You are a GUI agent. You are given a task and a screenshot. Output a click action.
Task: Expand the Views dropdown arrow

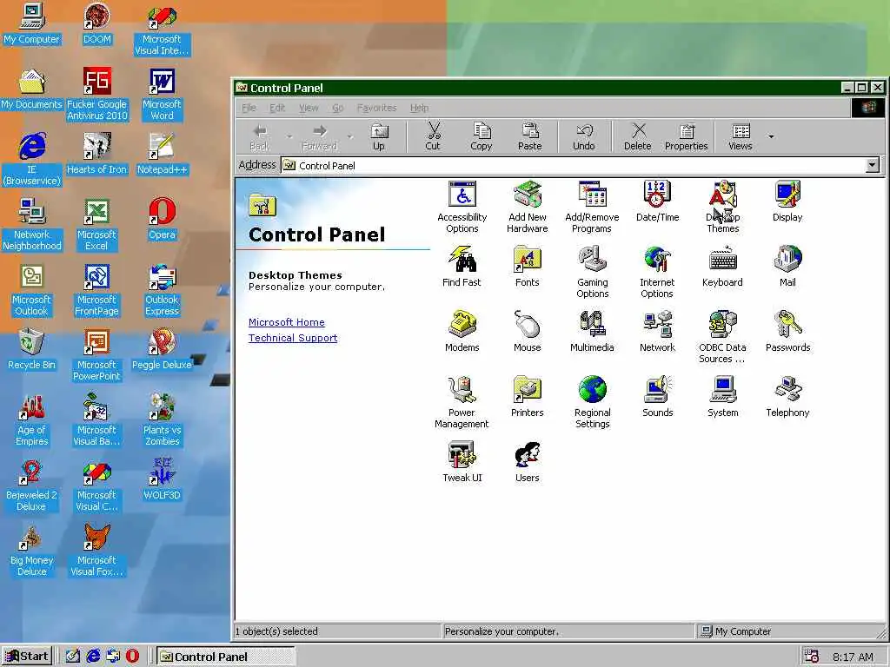(771, 136)
